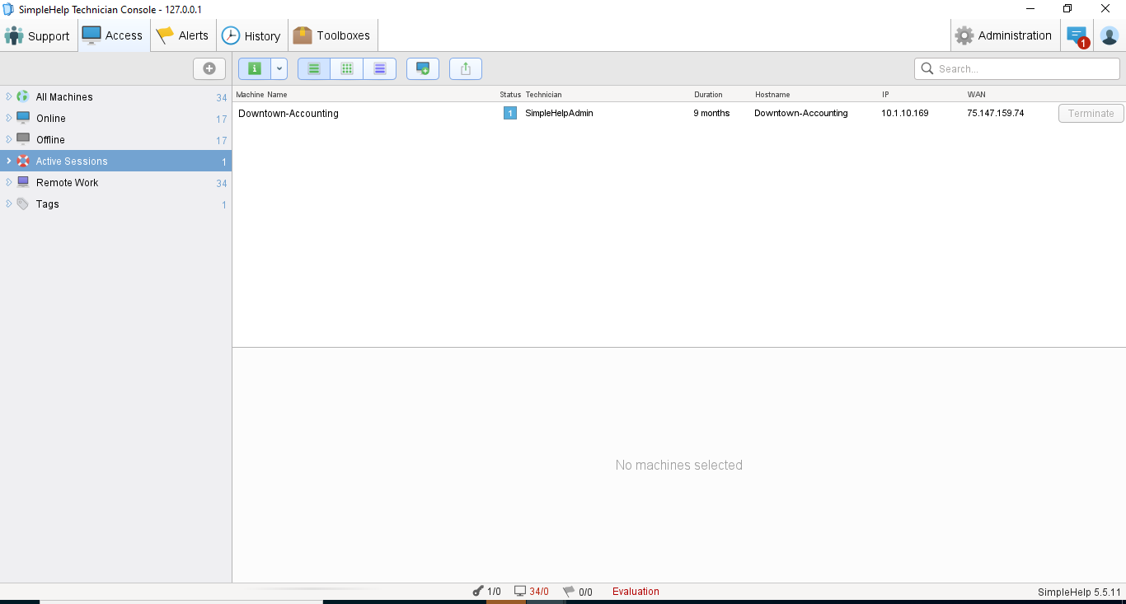Terminate the Downtown-Accounting session
This screenshot has height=604, width=1126.
pyautogui.click(x=1091, y=114)
